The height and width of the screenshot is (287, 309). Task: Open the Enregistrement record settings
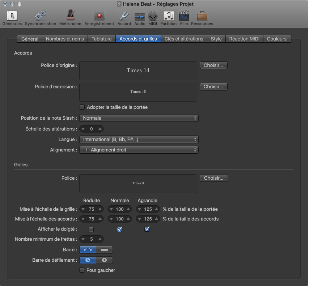(x=99, y=16)
